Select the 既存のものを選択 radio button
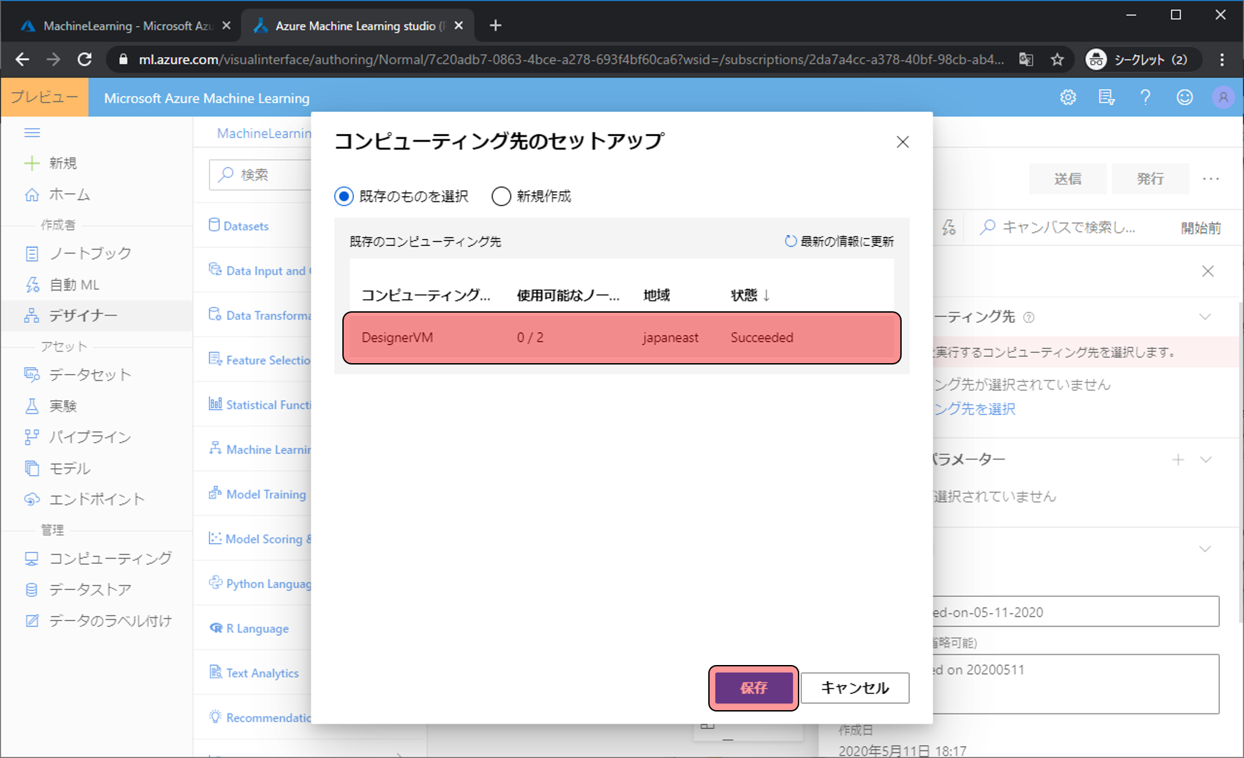This screenshot has width=1244, height=758. (344, 197)
